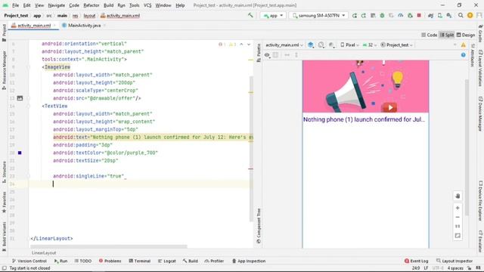Open the Problems tool window
484x272 pixels.
[110, 261]
